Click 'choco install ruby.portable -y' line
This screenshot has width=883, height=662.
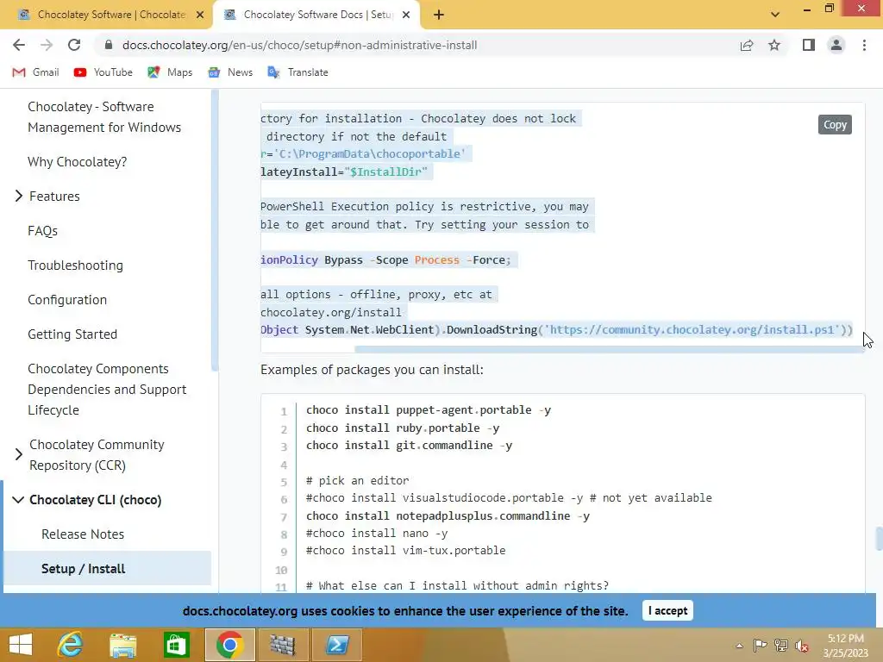click(x=403, y=428)
